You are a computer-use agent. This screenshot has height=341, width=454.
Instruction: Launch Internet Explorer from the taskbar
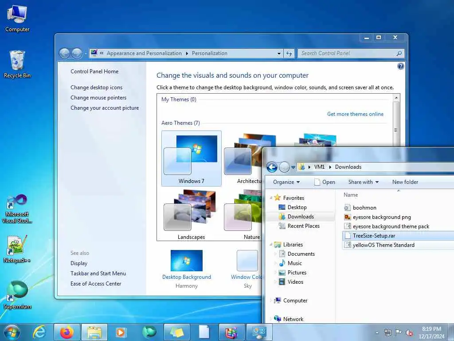tap(39, 332)
